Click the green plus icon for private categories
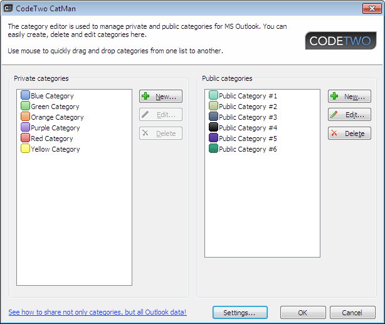The height and width of the screenshot is (324, 385). [146, 97]
